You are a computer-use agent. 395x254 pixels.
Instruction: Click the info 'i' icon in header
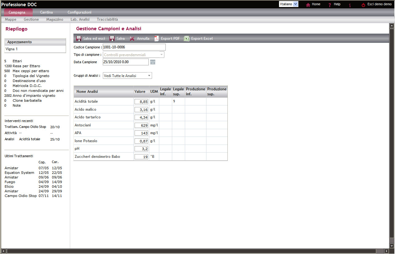click(350, 5)
